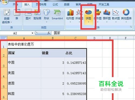Select the 德国 cell
Screen dimensions: 135x100
[x=24, y=83]
